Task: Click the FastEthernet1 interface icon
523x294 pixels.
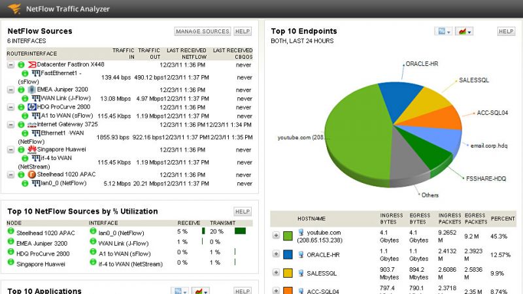Action: (36, 73)
